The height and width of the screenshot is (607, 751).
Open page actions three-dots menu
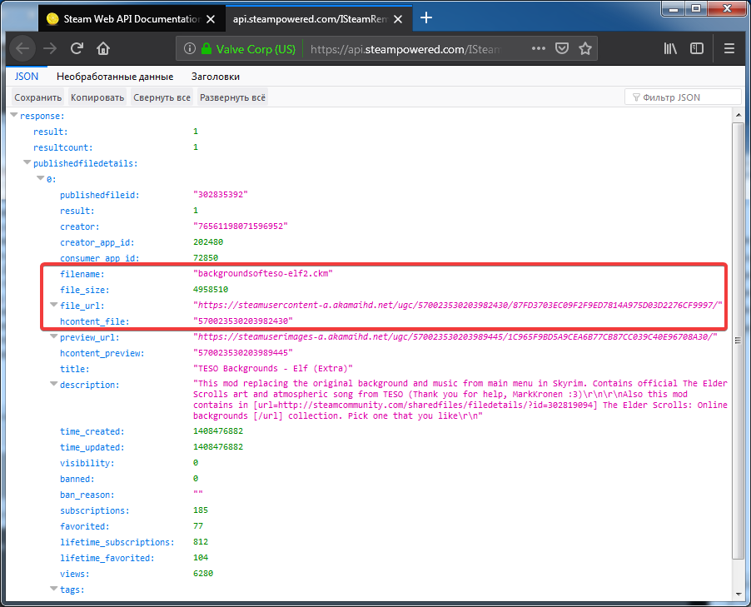coord(539,48)
